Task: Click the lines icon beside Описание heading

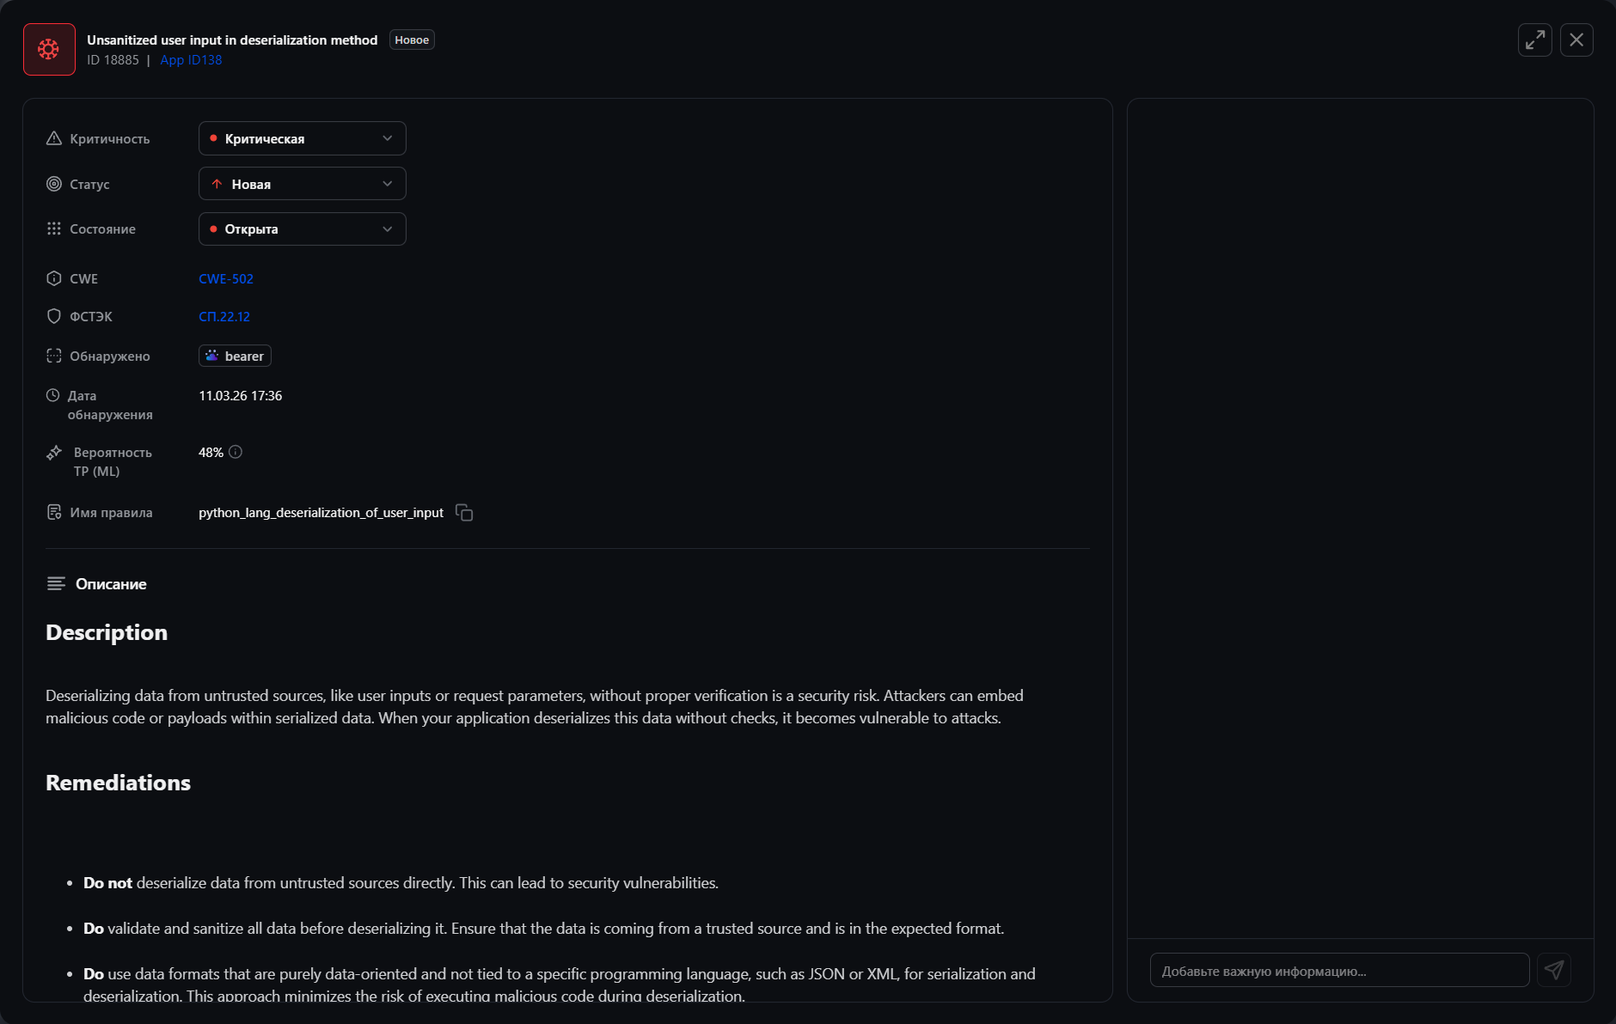Action: pos(56,583)
